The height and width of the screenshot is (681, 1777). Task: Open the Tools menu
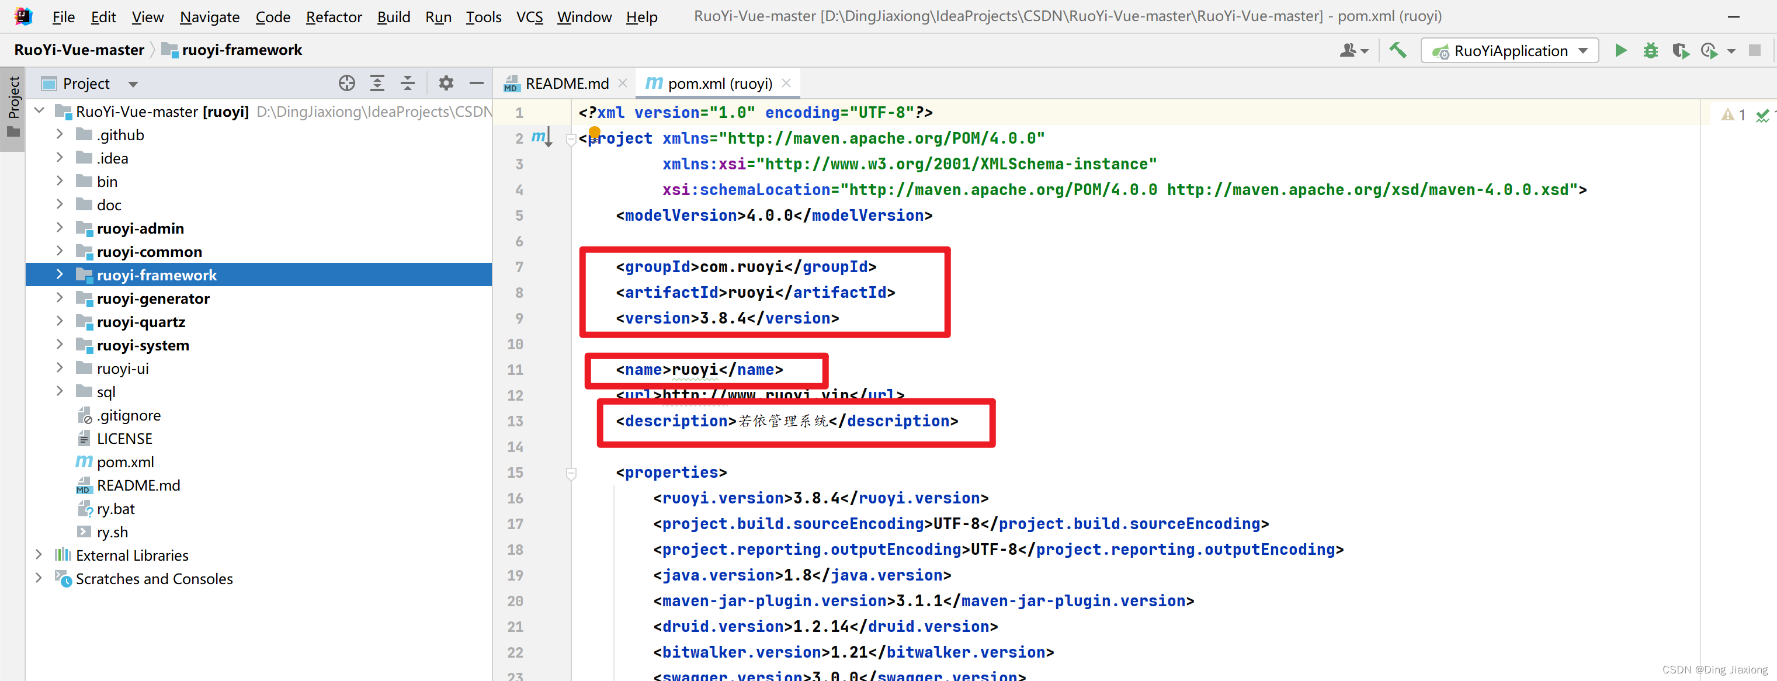(x=484, y=16)
